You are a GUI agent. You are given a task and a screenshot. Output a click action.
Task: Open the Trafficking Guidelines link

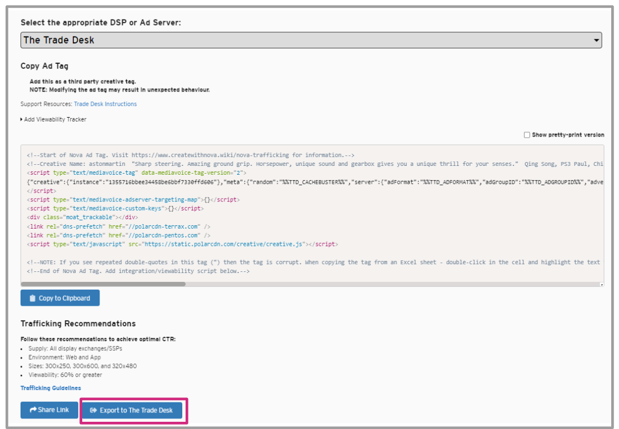tap(51, 388)
